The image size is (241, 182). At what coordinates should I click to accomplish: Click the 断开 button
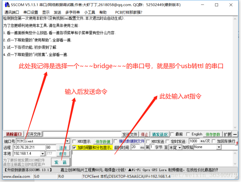pos(63,154)
